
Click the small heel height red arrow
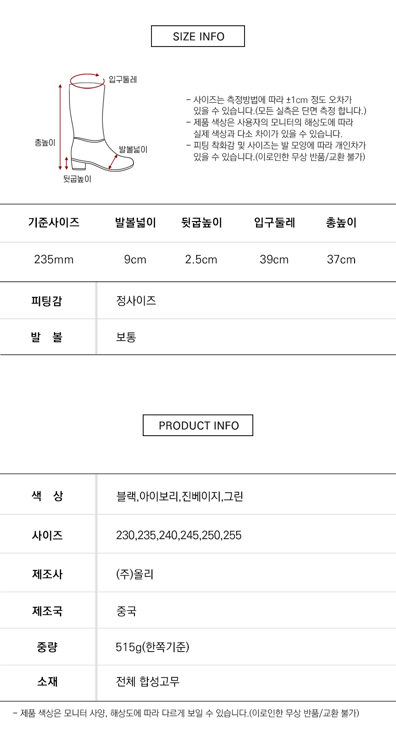point(66,163)
